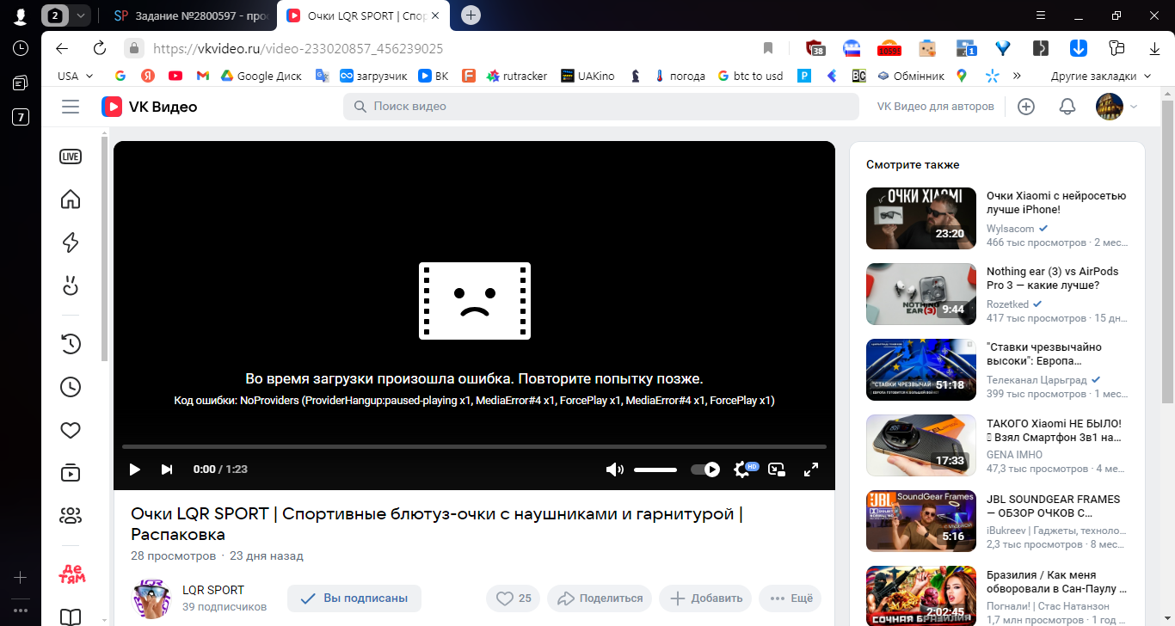This screenshot has width=1175, height=626.
Task: Open btc to usd bookmark
Action: (x=750, y=76)
